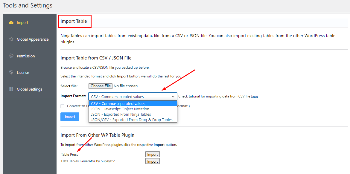Expand the Import Format dropdown arrow
The width and height of the screenshot is (350, 174).
[173, 97]
